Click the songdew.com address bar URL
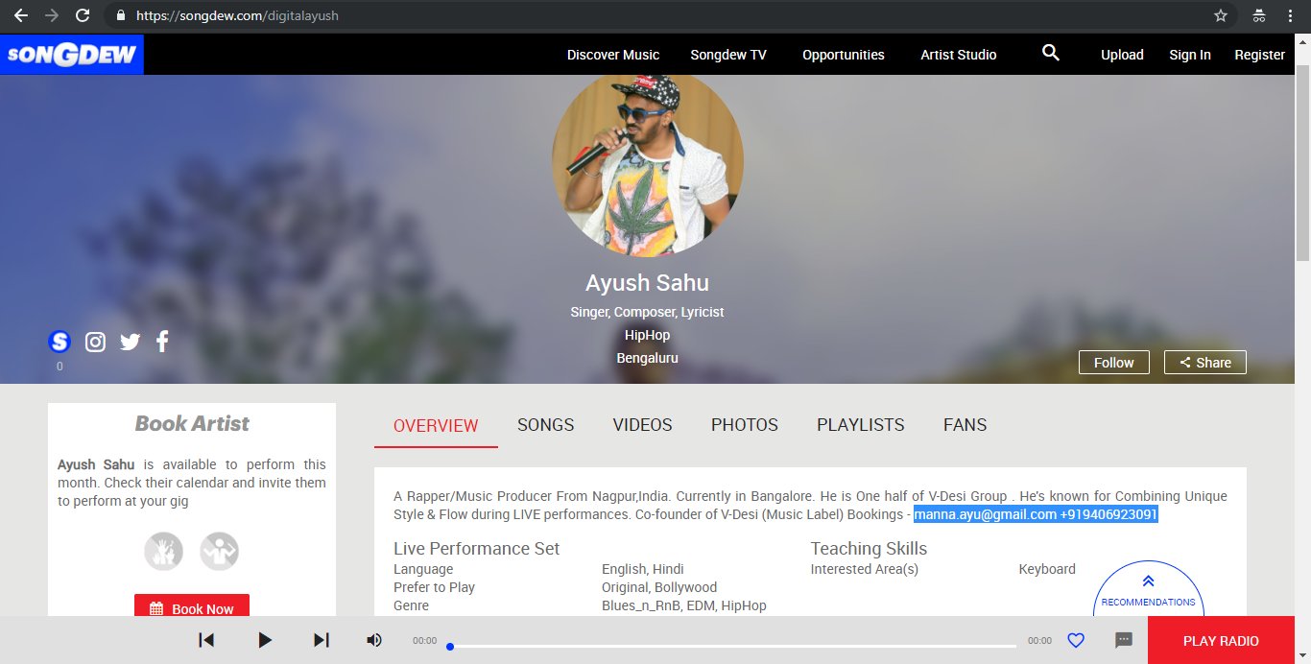Viewport: 1311px width, 664px height. [x=237, y=15]
